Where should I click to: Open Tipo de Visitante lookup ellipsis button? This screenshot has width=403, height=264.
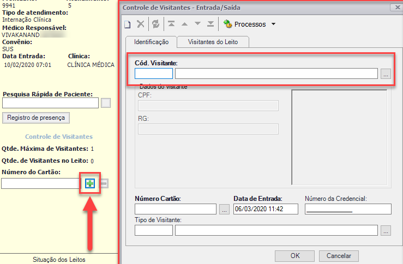click(x=386, y=230)
